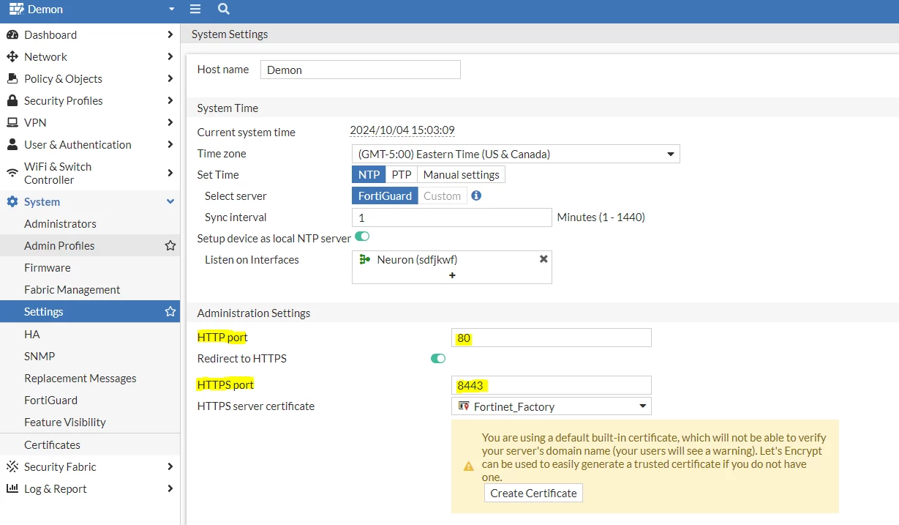Toggle Setup device as local NTP server
Viewport: 899px width, 525px height.
tap(362, 237)
